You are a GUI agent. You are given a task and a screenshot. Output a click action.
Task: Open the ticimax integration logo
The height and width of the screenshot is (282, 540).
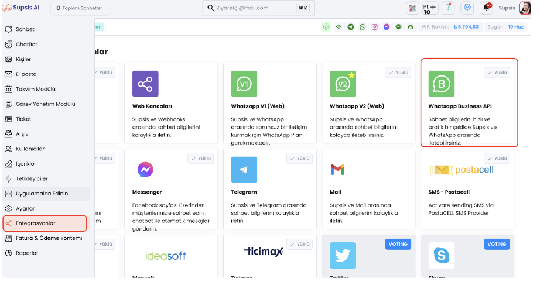[264, 252]
